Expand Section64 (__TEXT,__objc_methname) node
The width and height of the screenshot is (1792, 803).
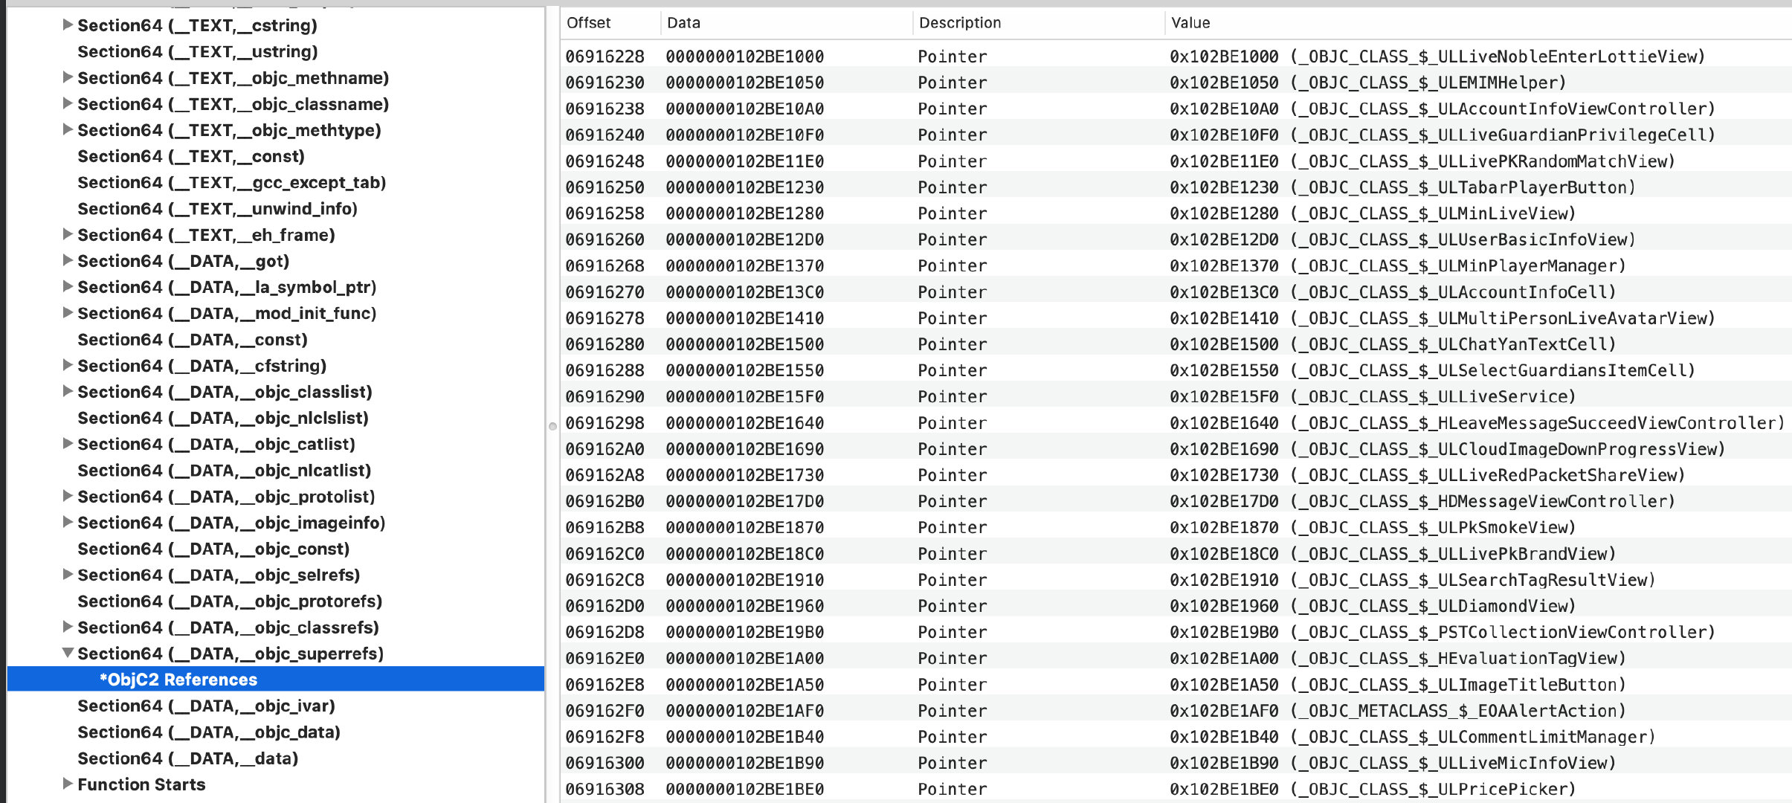coord(67,77)
